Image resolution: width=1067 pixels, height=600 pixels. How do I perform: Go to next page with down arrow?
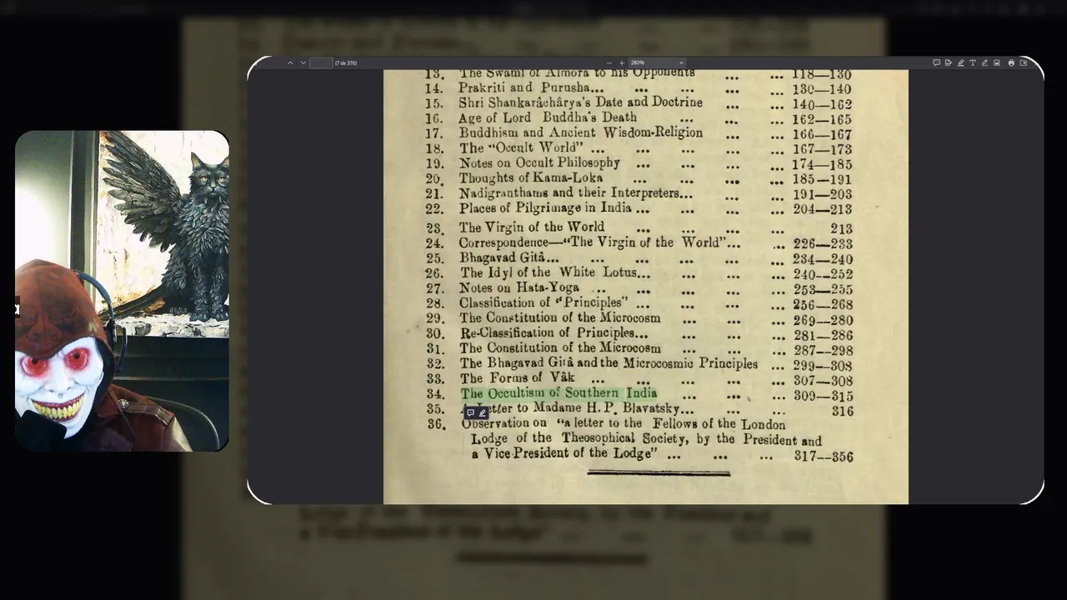click(303, 62)
